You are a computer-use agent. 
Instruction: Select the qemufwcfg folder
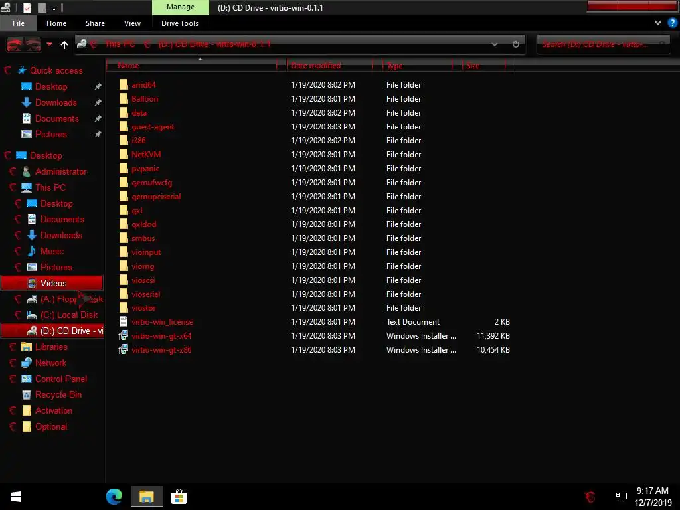(x=152, y=182)
